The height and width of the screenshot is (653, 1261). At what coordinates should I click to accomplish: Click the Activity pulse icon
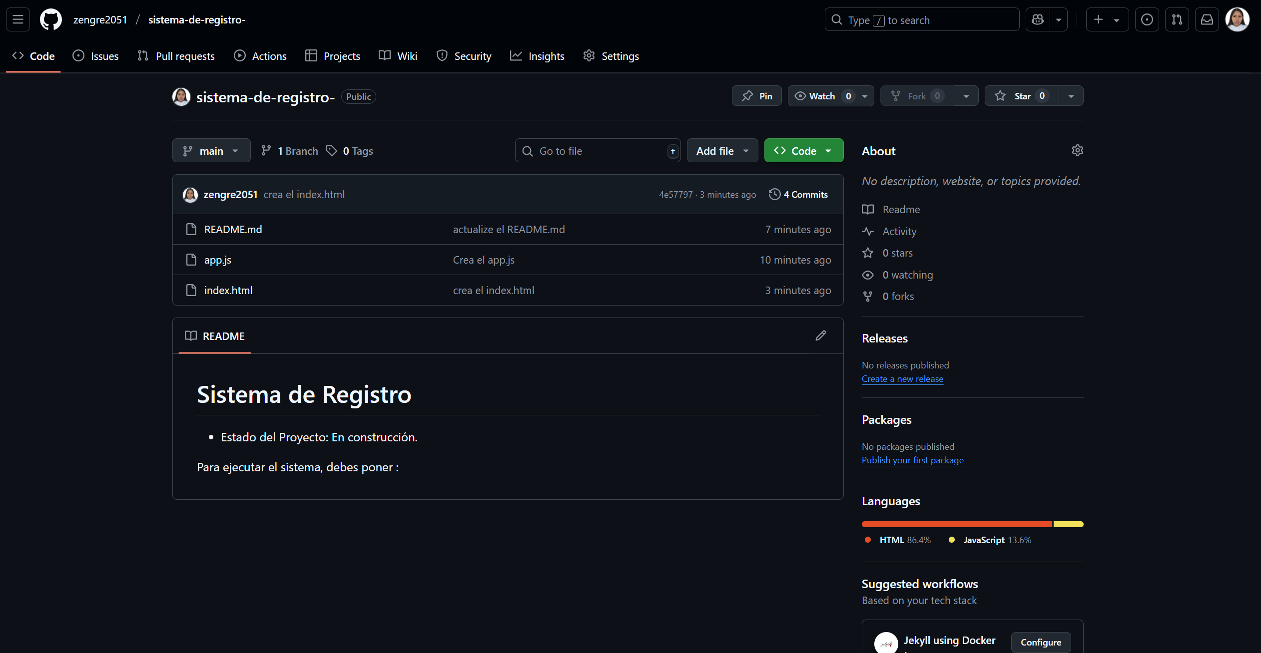(x=868, y=231)
